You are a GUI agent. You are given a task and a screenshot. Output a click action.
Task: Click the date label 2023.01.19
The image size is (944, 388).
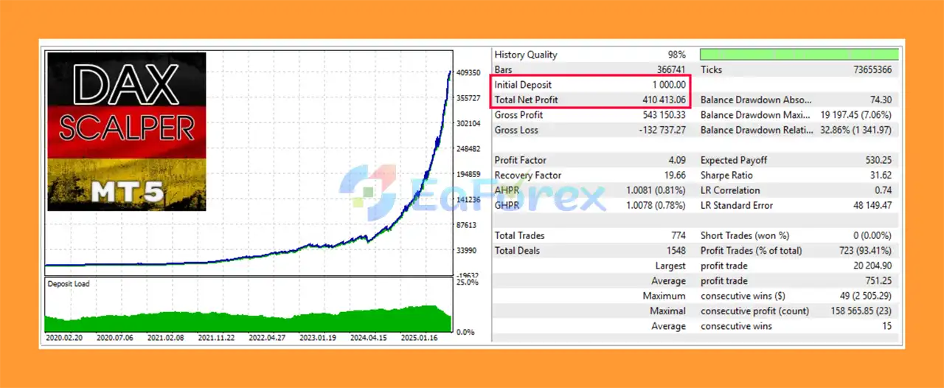point(318,339)
